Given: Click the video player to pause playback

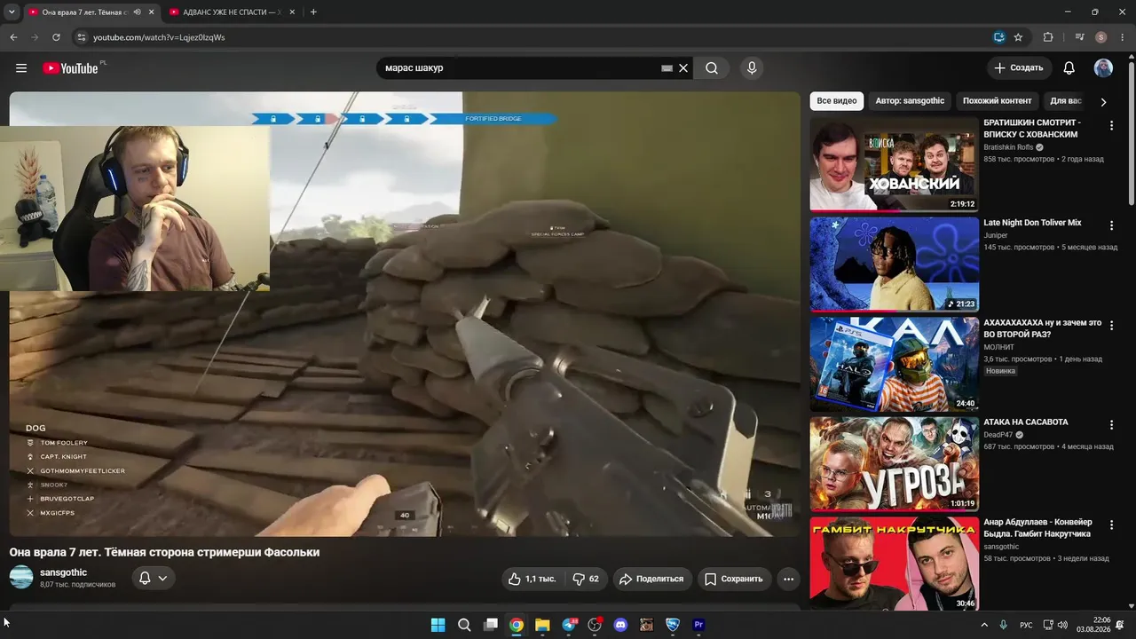Looking at the screenshot, I should click(x=405, y=314).
